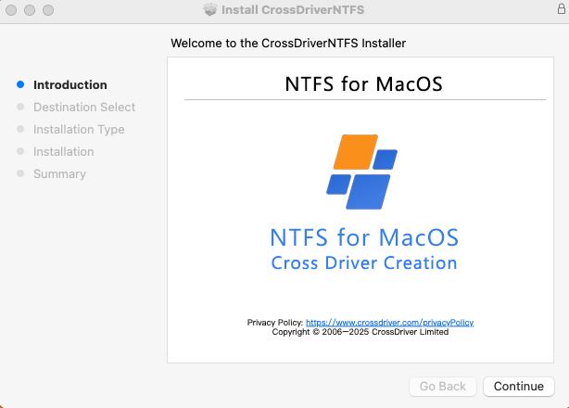Select the Summary step in sidebar
Image resolution: width=569 pixels, height=408 pixels.
[59, 174]
